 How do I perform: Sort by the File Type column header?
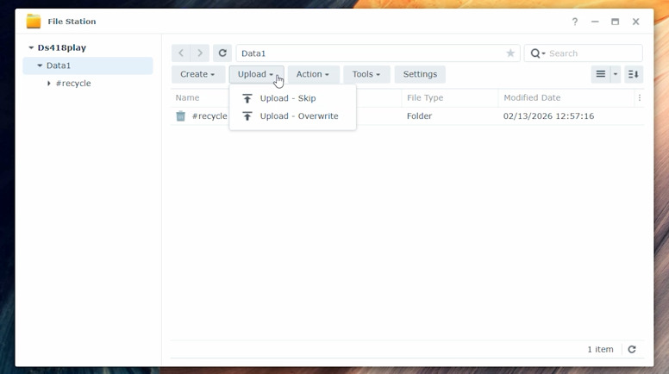click(x=425, y=97)
